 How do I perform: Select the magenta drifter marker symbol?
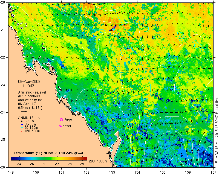point(60,126)
